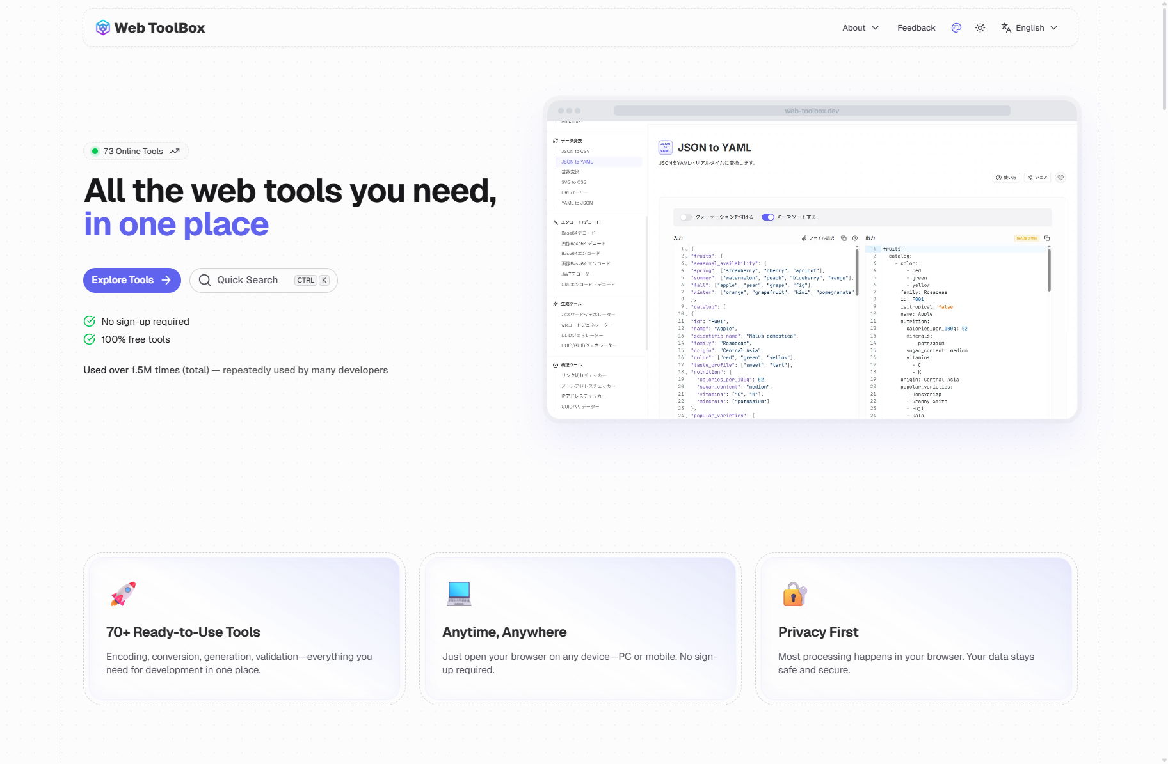Open the Quick Search field
The image size is (1168, 764).
(x=263, y=280)
